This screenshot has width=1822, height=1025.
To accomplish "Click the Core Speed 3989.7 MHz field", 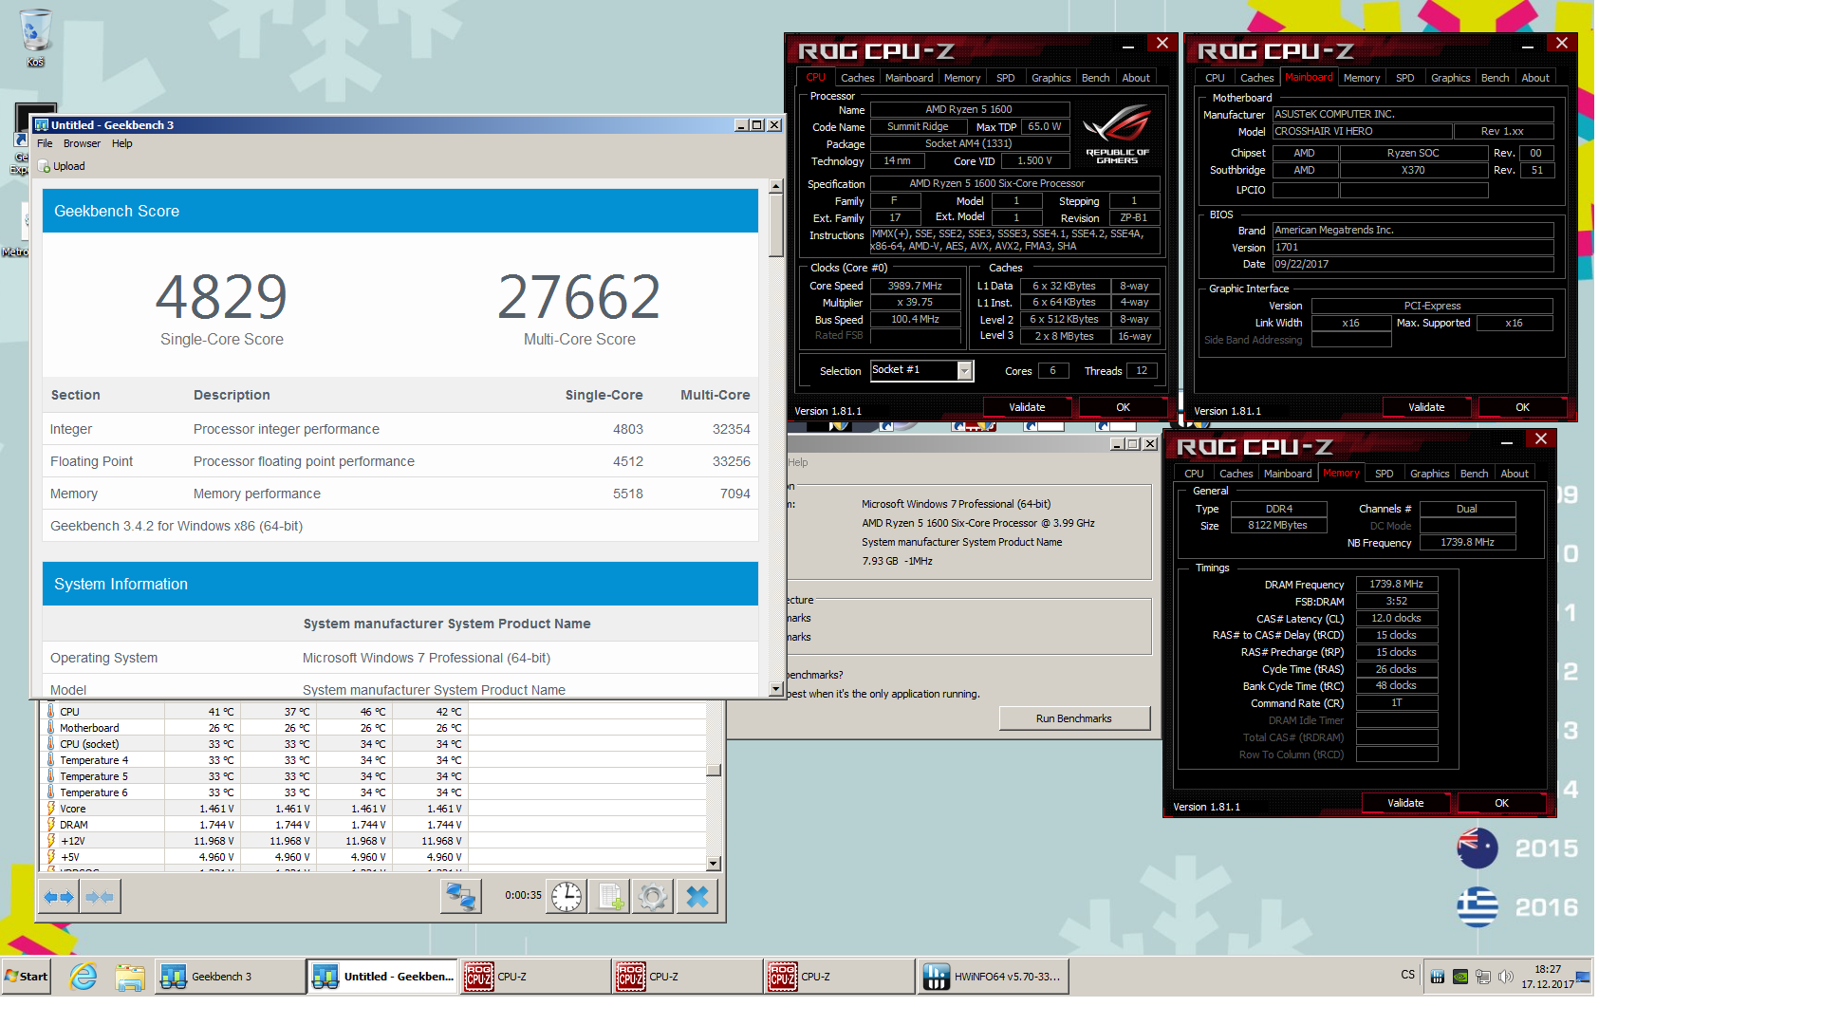I will 915,286.
